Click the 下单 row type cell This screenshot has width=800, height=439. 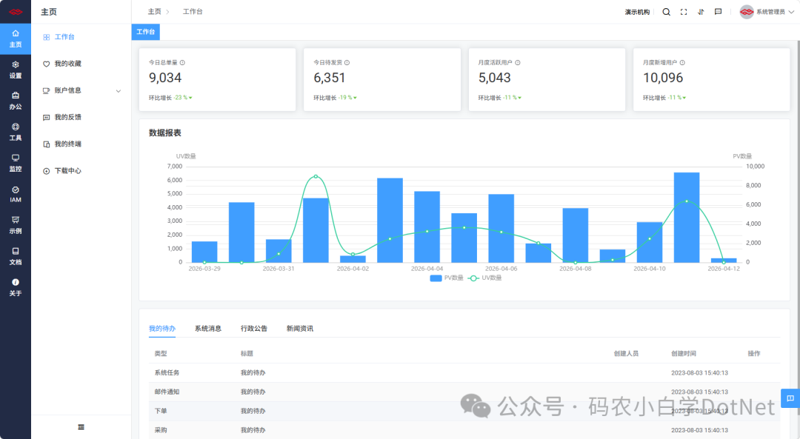pos(161,411)
